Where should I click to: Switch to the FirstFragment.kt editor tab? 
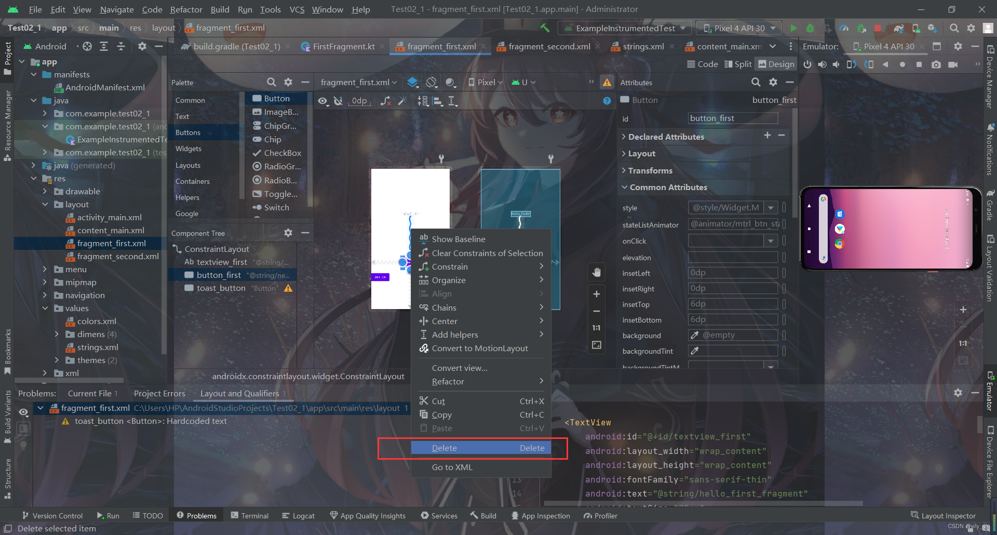(343, 46)
